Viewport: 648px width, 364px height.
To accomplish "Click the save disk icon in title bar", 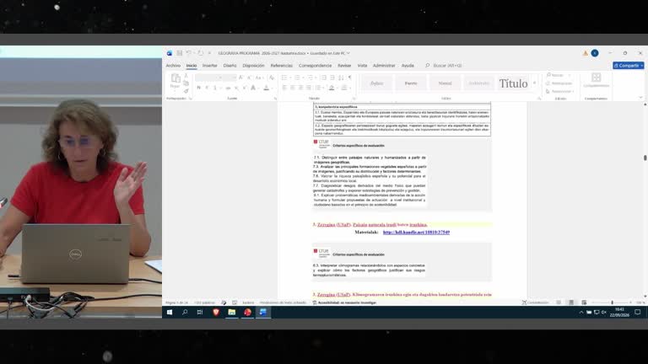I will point(180,53).
